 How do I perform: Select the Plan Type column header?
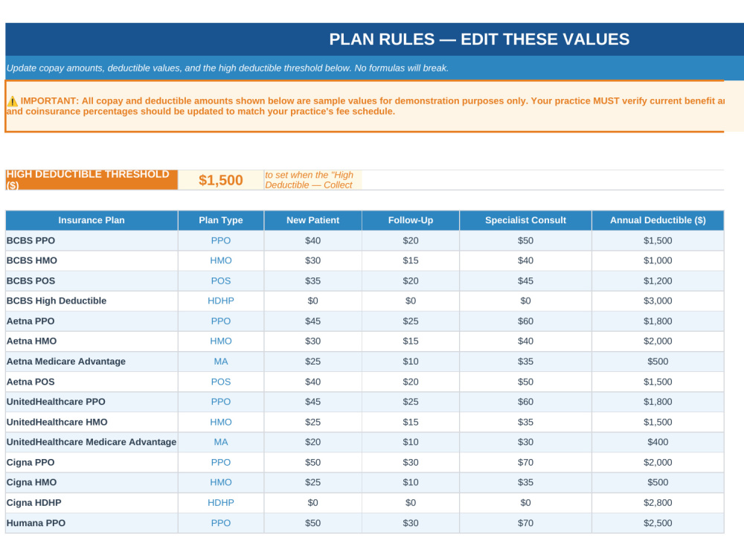coord(221,220)
